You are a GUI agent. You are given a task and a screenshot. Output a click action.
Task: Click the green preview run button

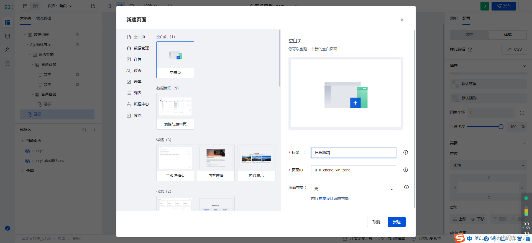click(x=485, y=6)
